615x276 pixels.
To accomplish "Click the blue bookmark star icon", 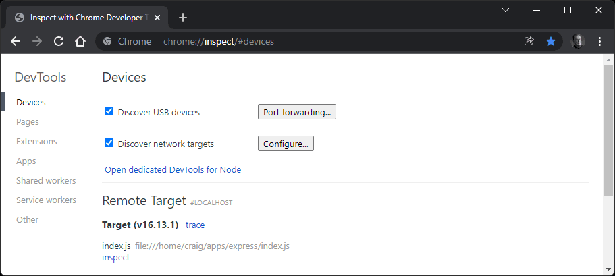I will [x=551, y=41].
